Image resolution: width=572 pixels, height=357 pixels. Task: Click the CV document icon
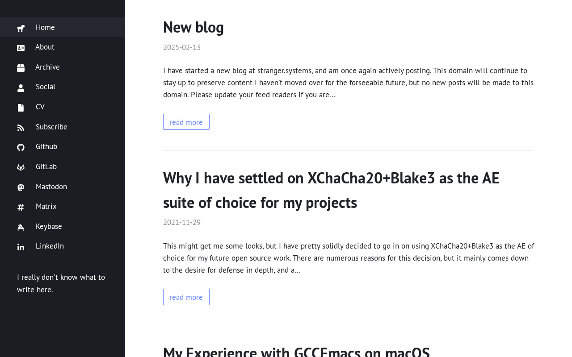click(x=21, y=108)
